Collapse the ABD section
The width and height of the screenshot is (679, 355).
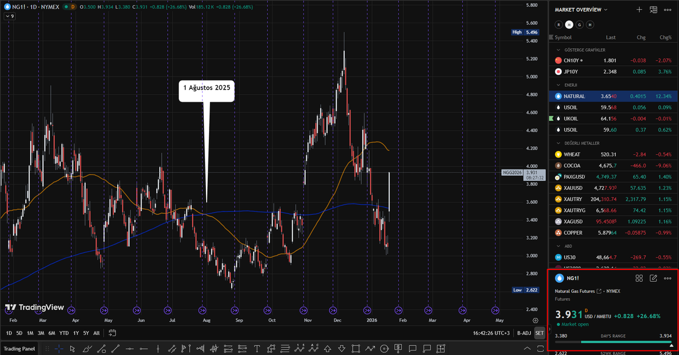tap(558, 246)
